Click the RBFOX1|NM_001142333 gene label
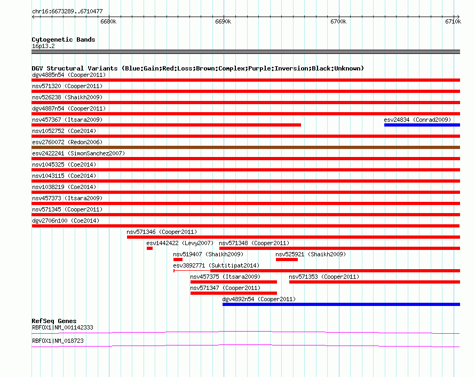 (x=62, y=327)
